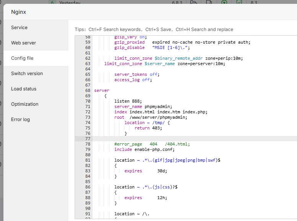
Task: Open the Service tab in Nginx sidebar
Action: point(20,28)
